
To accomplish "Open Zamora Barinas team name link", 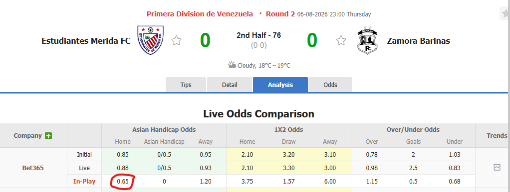I will tap(419, 41).
